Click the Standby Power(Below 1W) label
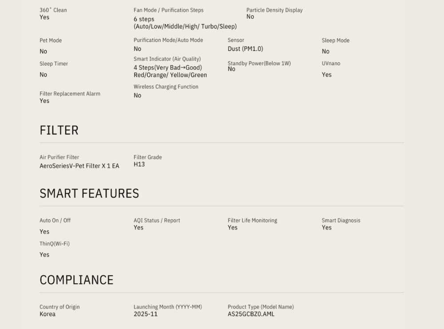This screenshot has height=329, width=444. [x=259, y=63]
